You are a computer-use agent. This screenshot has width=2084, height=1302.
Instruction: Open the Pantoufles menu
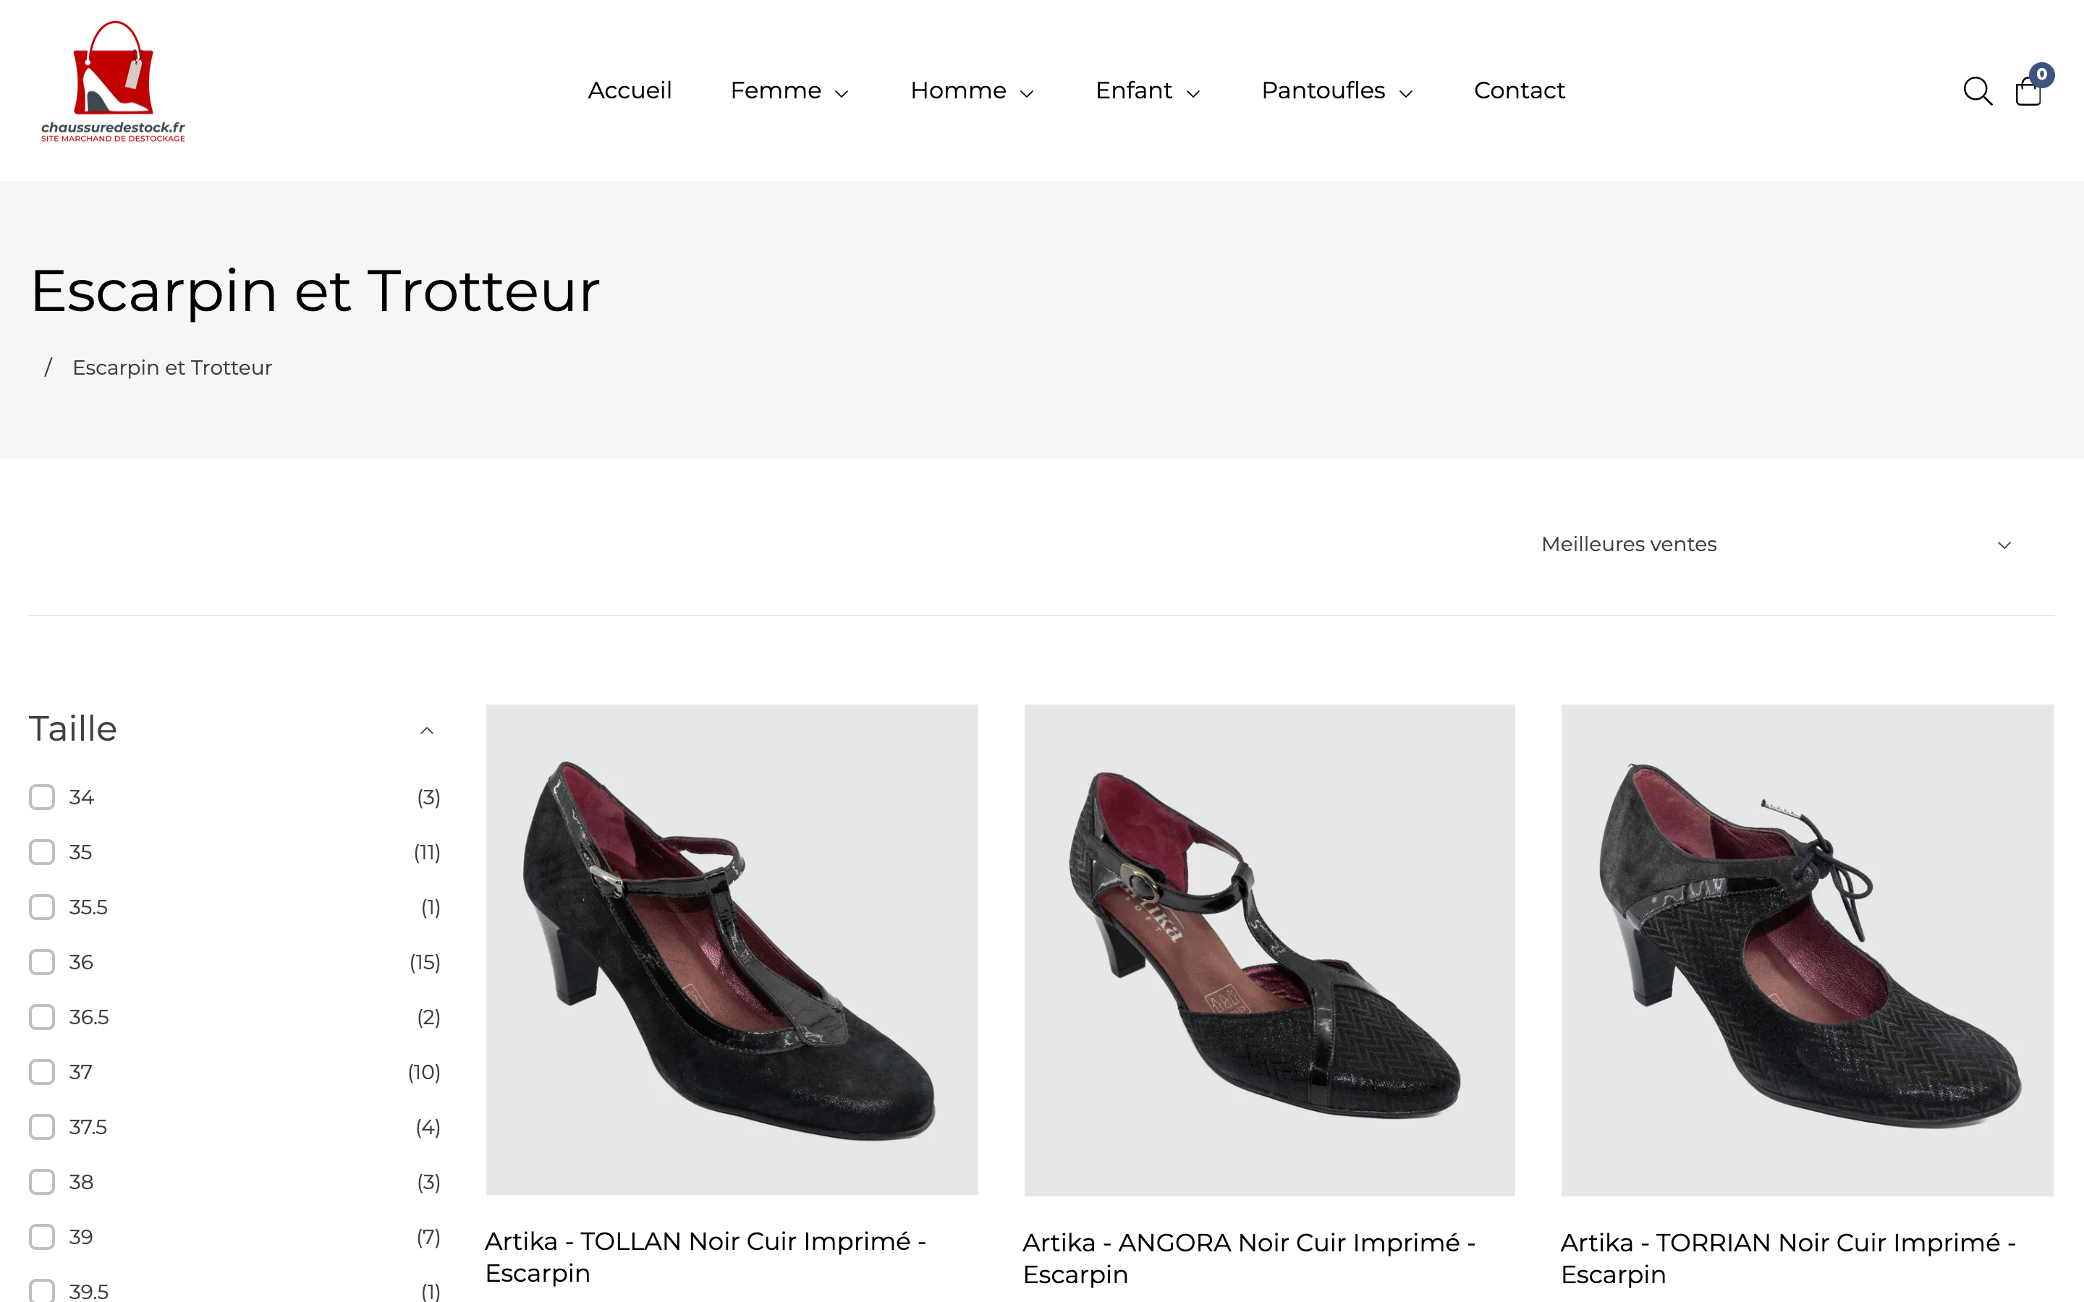click(x=1337, y=91)
